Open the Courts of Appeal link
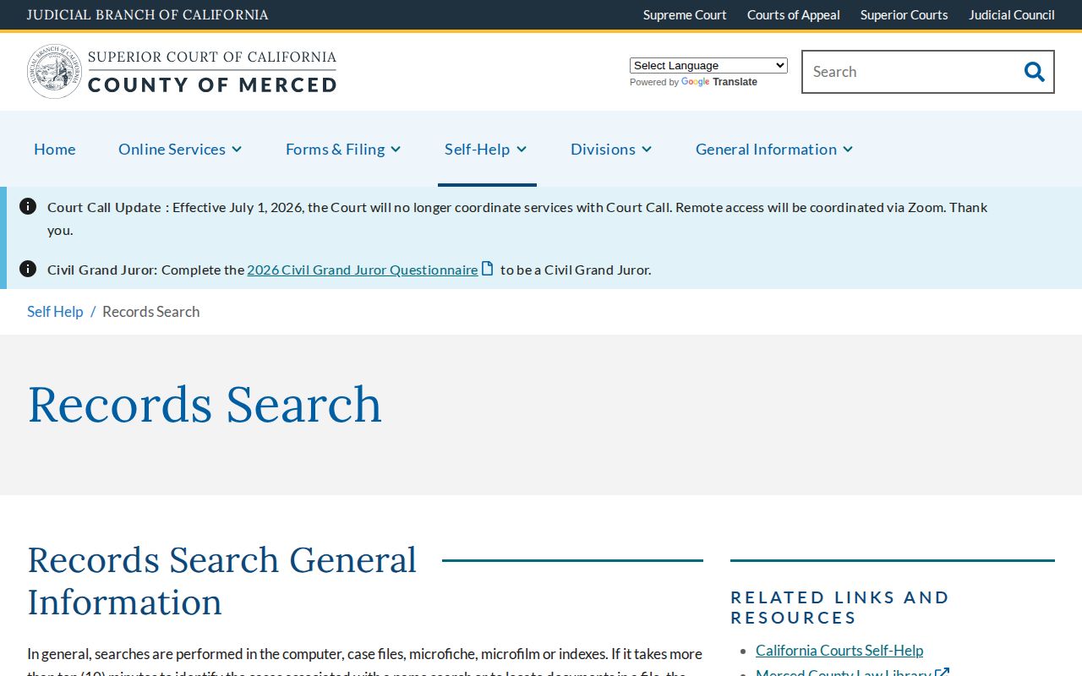 click(x=794, y=14)
